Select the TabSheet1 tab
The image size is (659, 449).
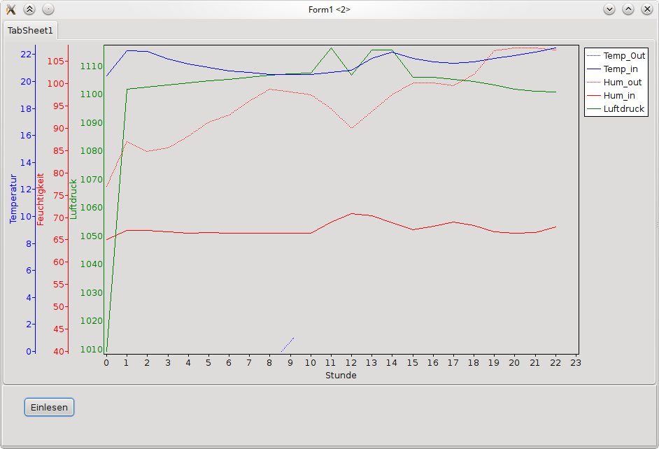pyautogui.click(x=30, y=30)
